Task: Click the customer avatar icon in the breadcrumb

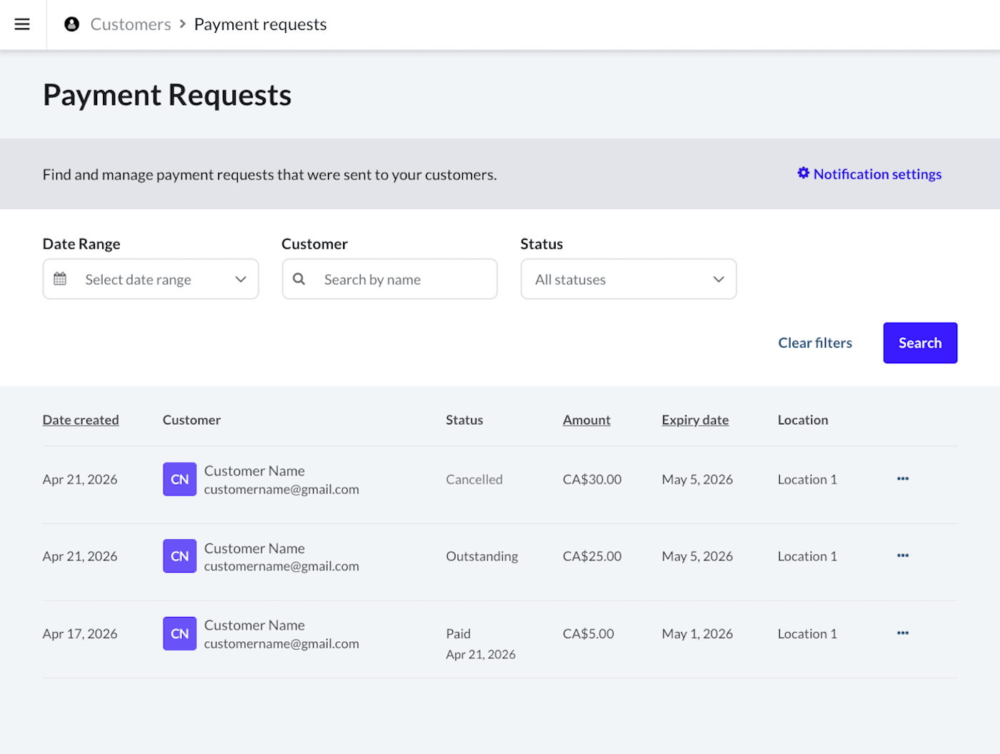Action: tap(71, 24)
